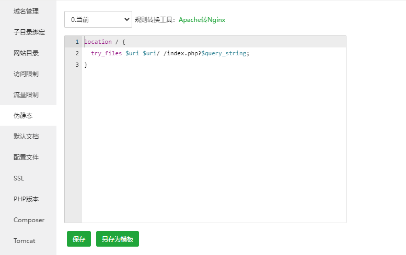The height and width of the screenshot is (255, 406).
Task: Open the 域名管理 sidebar tab
Action: coord(28,11)
